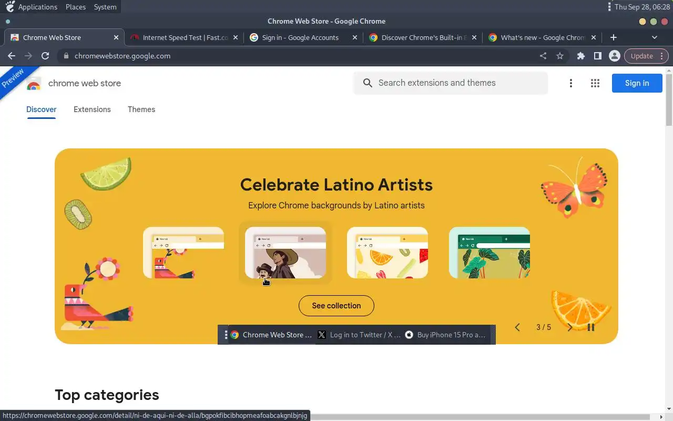673x421 pixels.
Task: Close the Sign in Google Accounts tab
Action: (x=355, y=37)
